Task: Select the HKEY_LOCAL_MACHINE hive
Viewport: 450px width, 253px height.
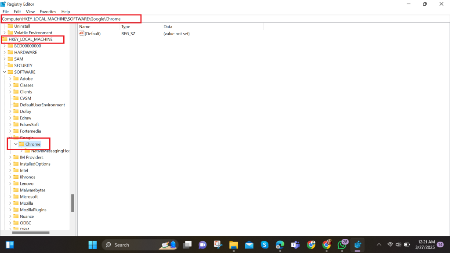Action: 30,39
